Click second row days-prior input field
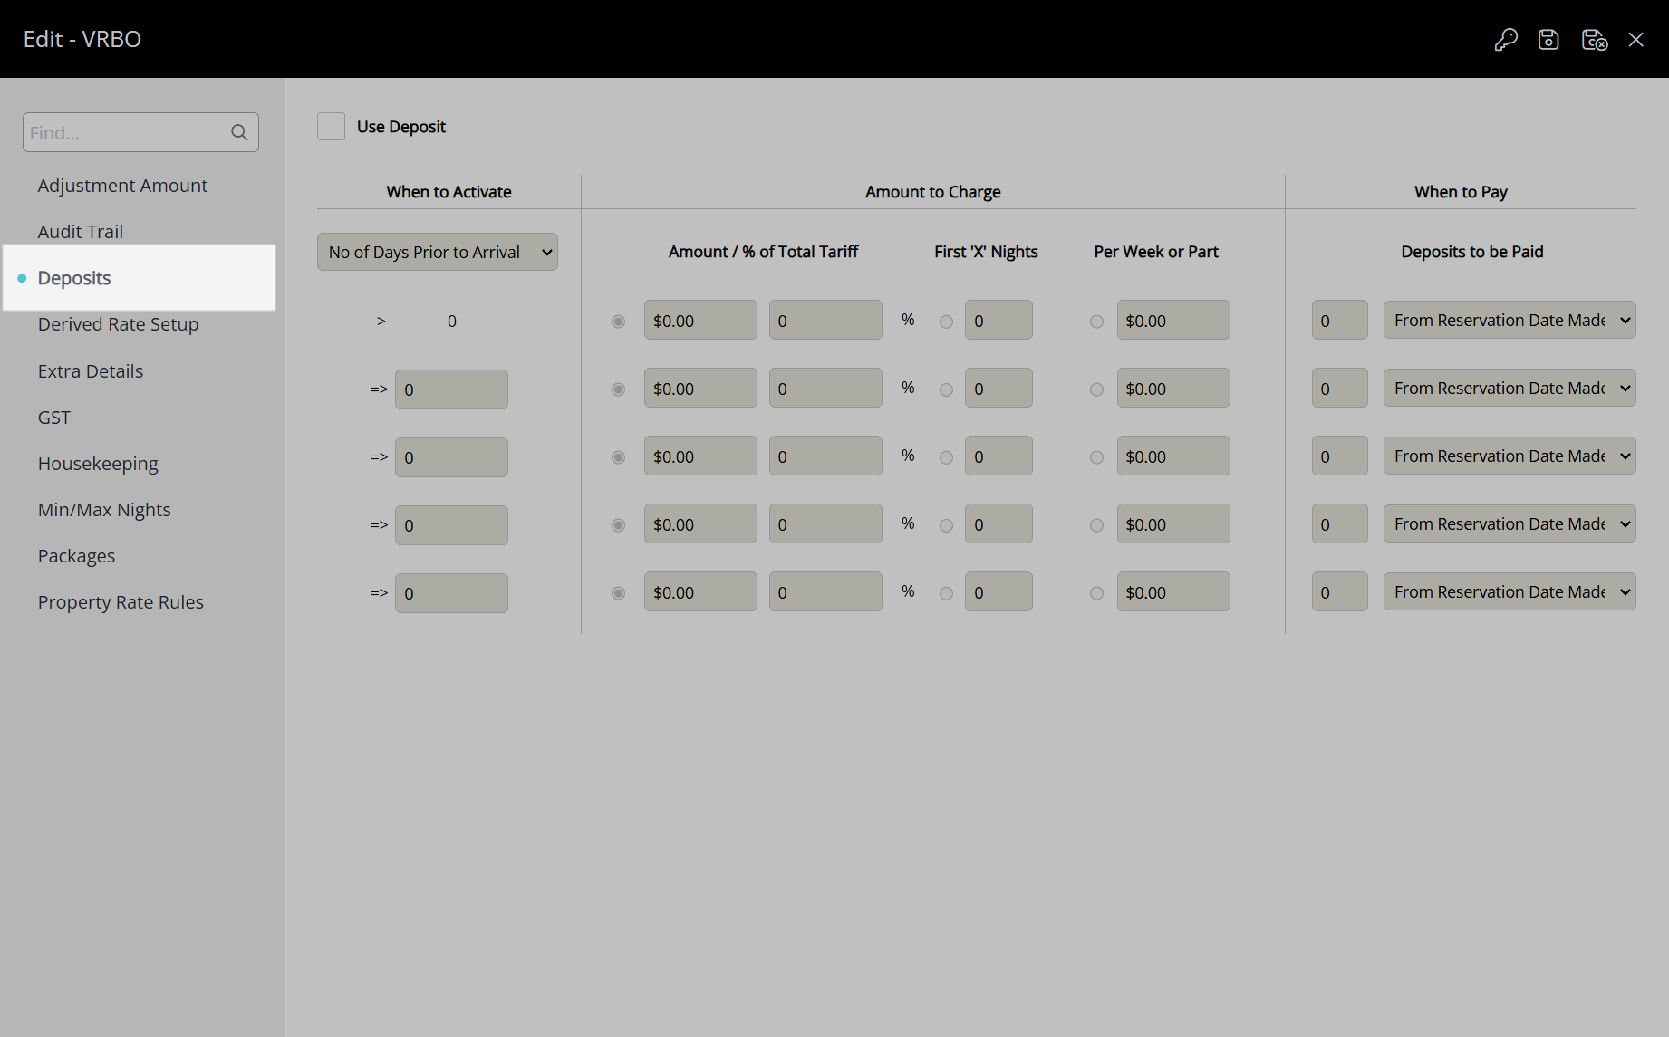 pyautogui.click(x=451, y=389)
